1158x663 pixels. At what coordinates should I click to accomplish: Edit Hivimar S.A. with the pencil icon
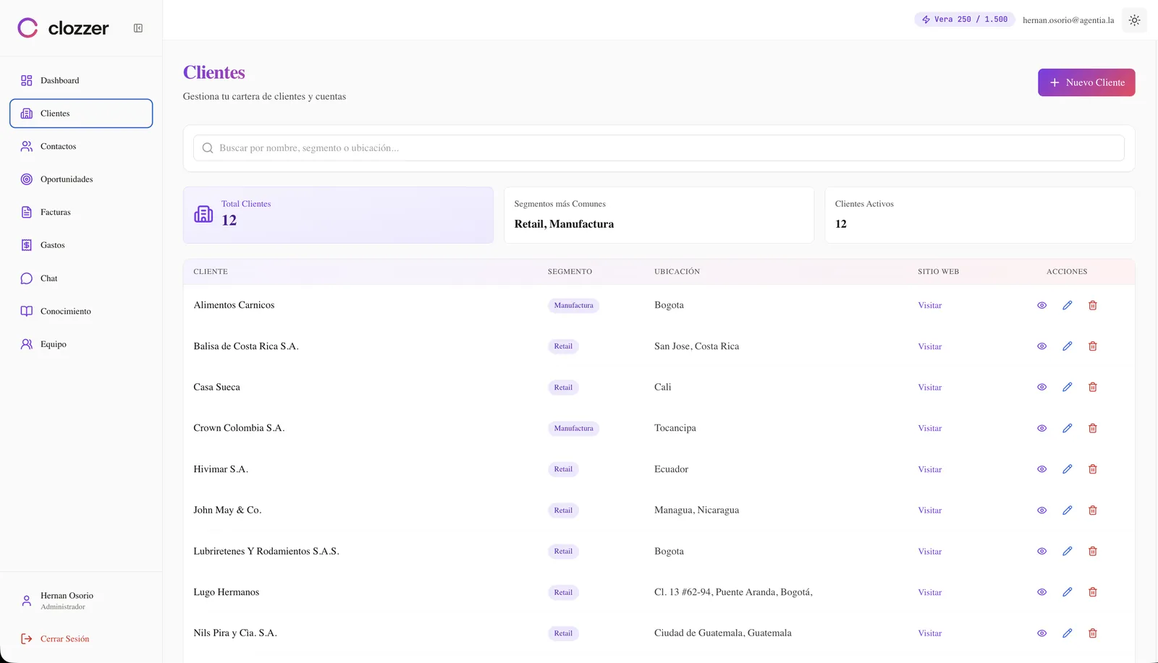coord(1067,469)
